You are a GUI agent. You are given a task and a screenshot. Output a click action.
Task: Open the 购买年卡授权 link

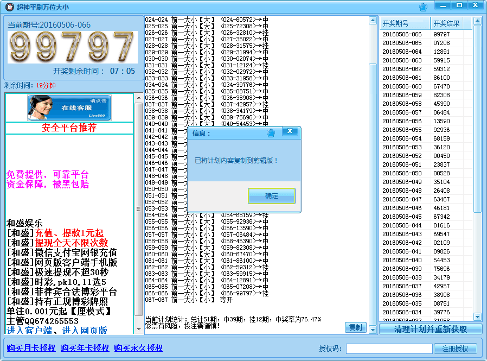85,349
